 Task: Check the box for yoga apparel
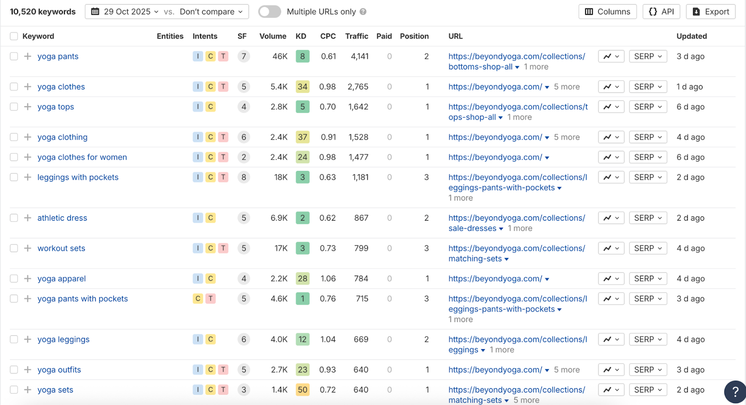14,279
